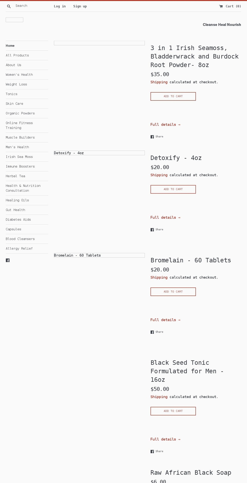
Task: Add Detoxify - 4oz to cart
Action: pyautogui.click(x=173, y=189)
